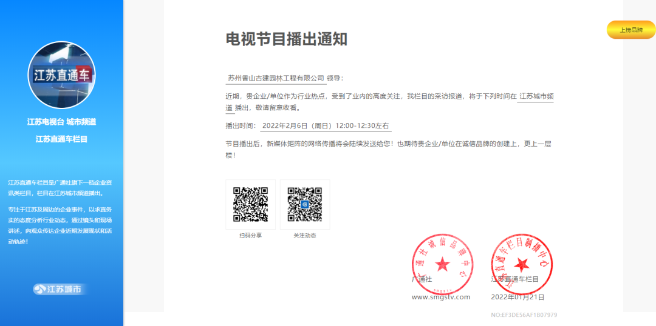The image size is (656, 326).
Task: Click the sidebar paragraph starting 专注于江苏及周边
Action: 60,225
